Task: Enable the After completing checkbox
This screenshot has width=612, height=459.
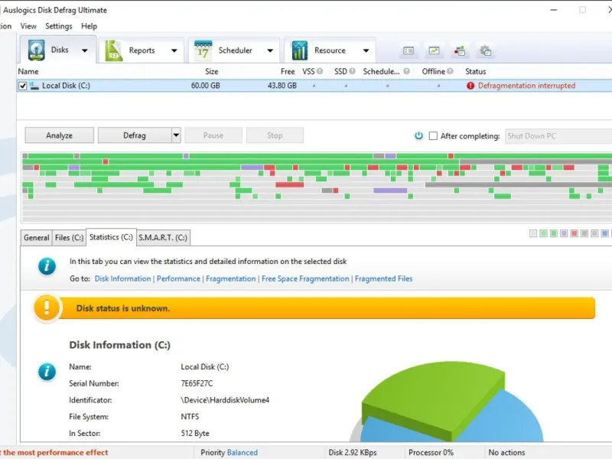Action: (x=433, y=136)
